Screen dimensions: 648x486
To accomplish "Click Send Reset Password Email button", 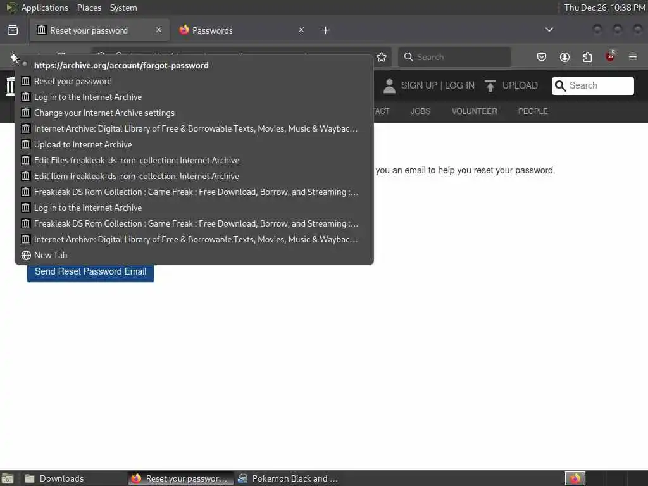I will coord(90,272).
